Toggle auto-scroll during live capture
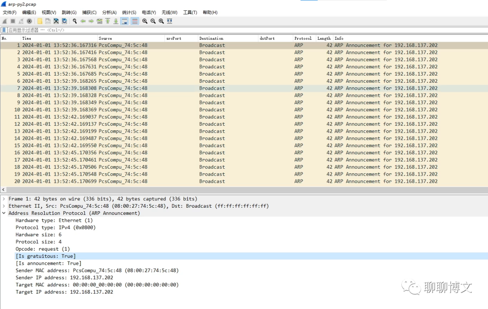The height and width of the screenshot is (309, 488). coord(125,21)
